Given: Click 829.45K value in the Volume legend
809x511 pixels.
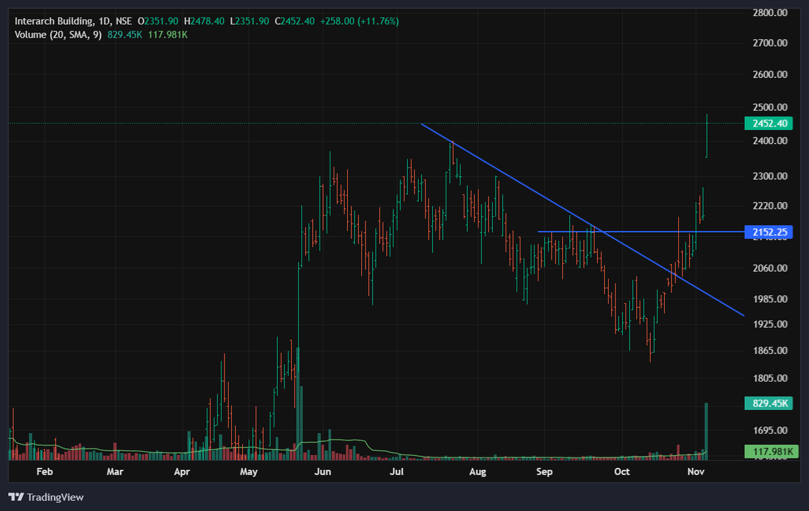Looking at the screenshot, I should pyautogui.click(x=125, y=34).
